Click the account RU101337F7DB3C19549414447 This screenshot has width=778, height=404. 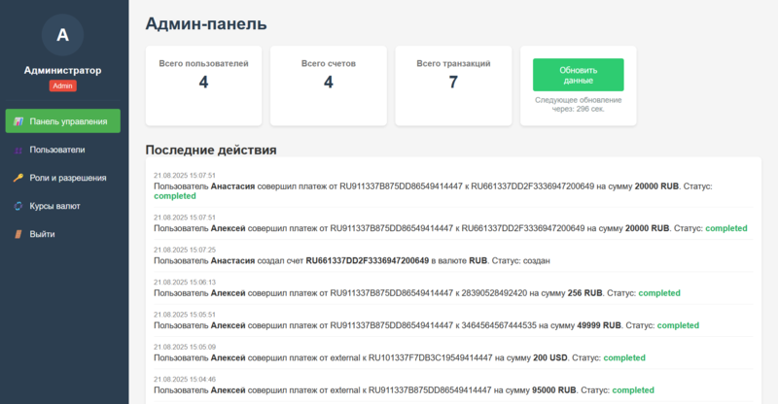tap(431, 358)
